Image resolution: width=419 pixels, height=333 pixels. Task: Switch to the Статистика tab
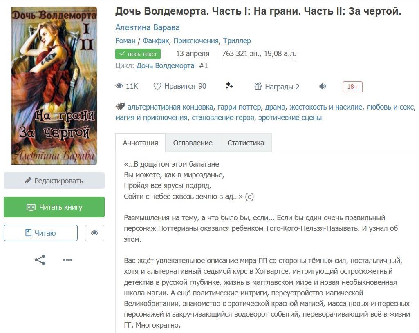246,143
